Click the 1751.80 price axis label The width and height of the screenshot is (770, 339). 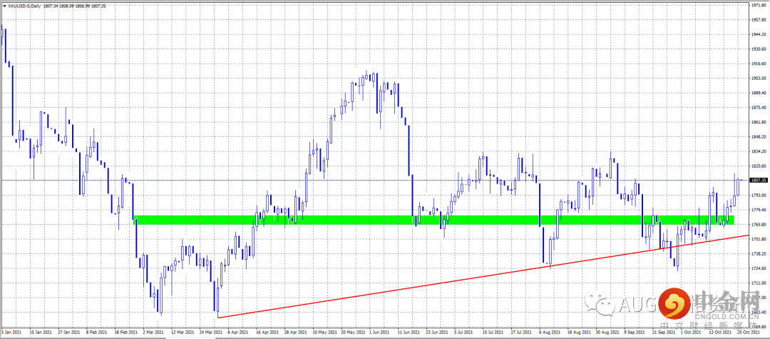point(759,239)
